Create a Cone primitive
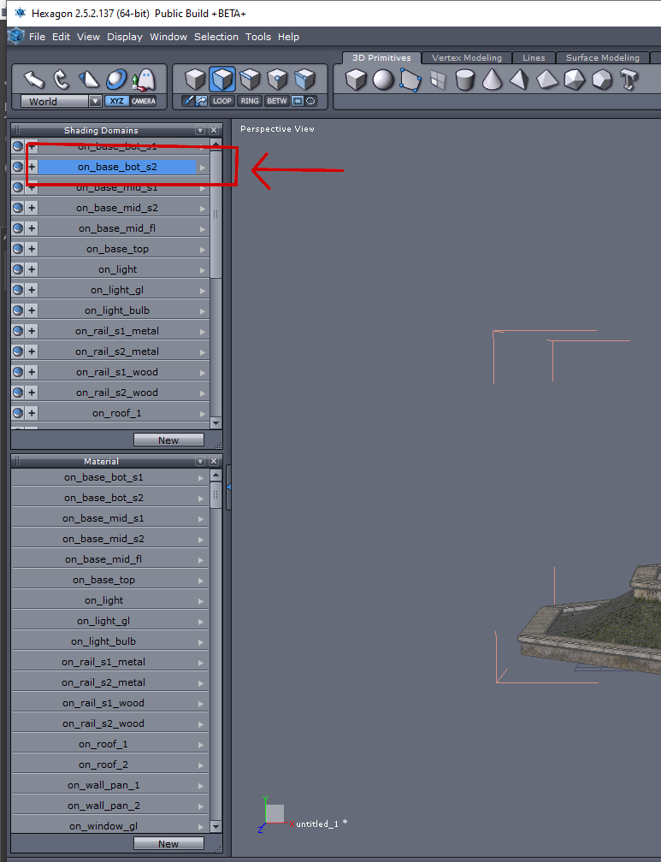 coord(493,80)
